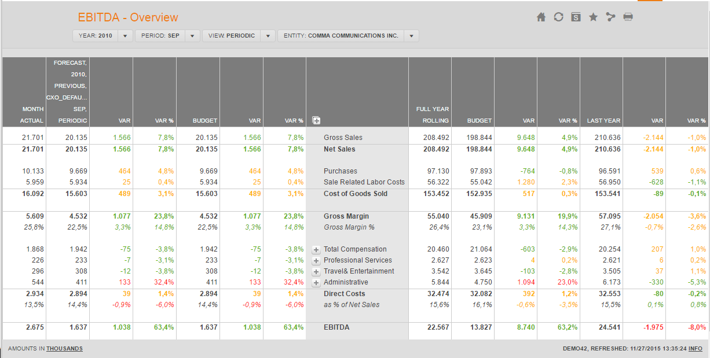This screenshot has width=710, height=358.
Task: Click the Gross Margin row label
Action: click(346, 216)
